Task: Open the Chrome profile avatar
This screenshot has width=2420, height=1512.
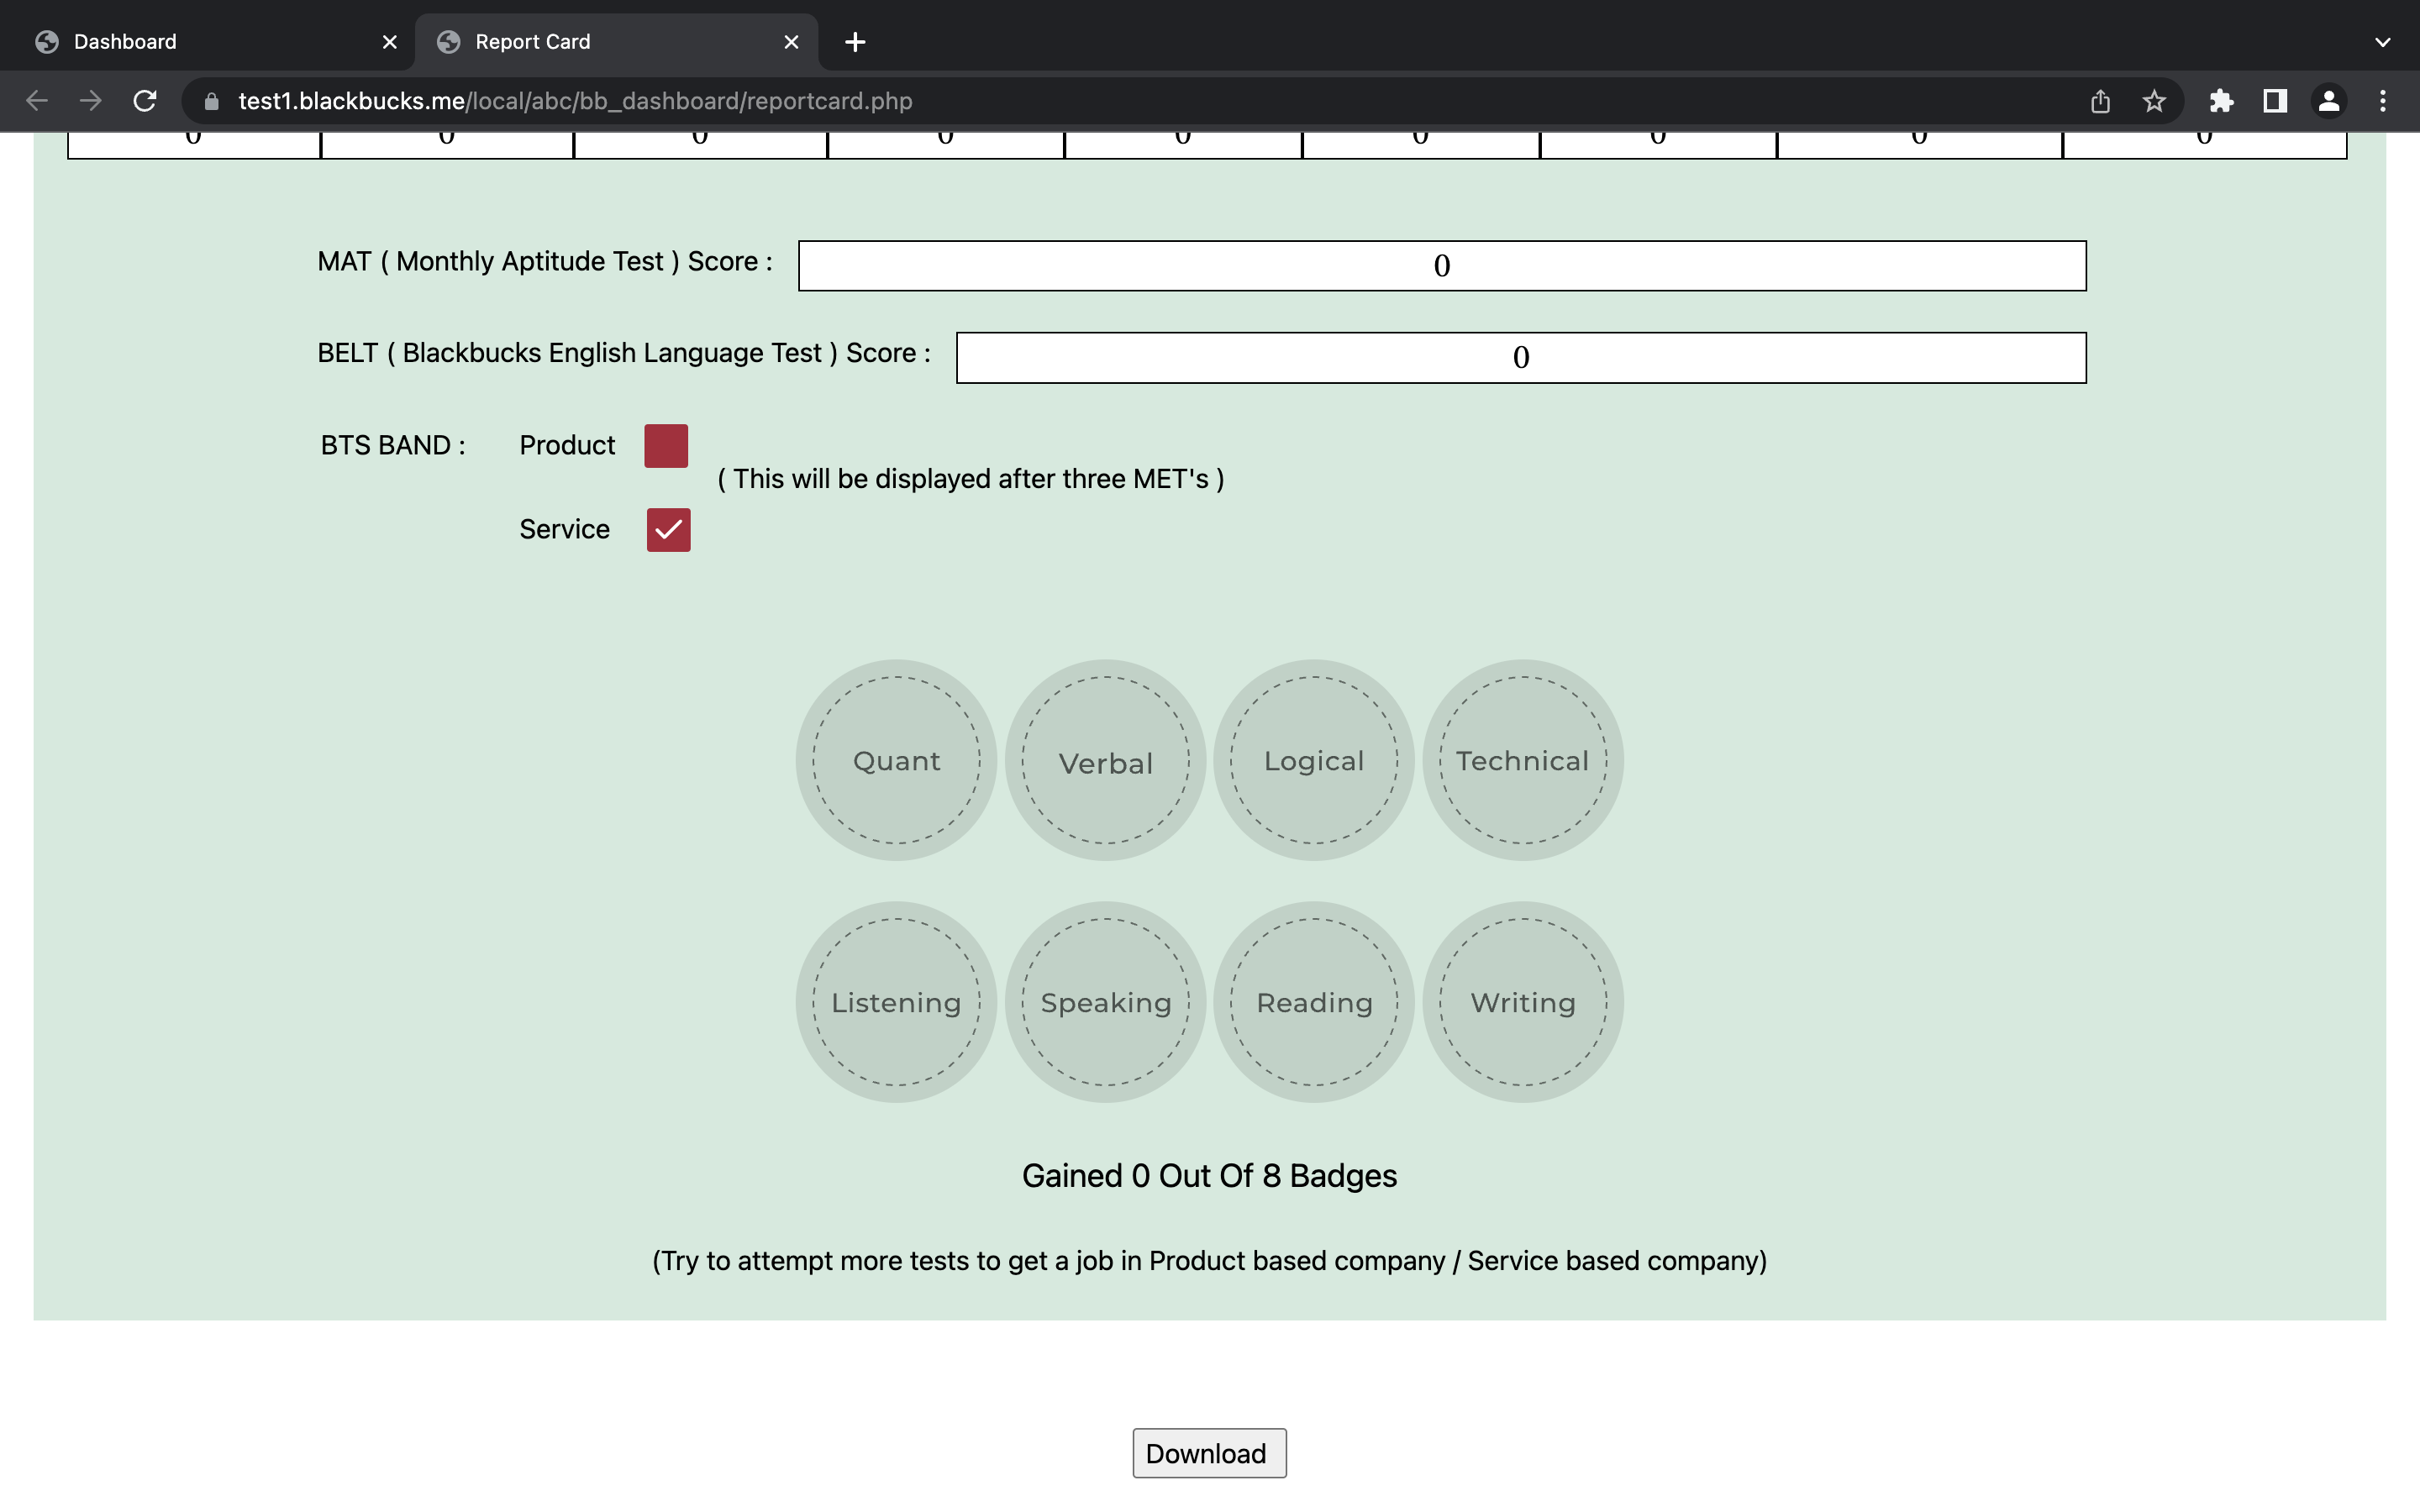Action: click(x=2329, y=101)
